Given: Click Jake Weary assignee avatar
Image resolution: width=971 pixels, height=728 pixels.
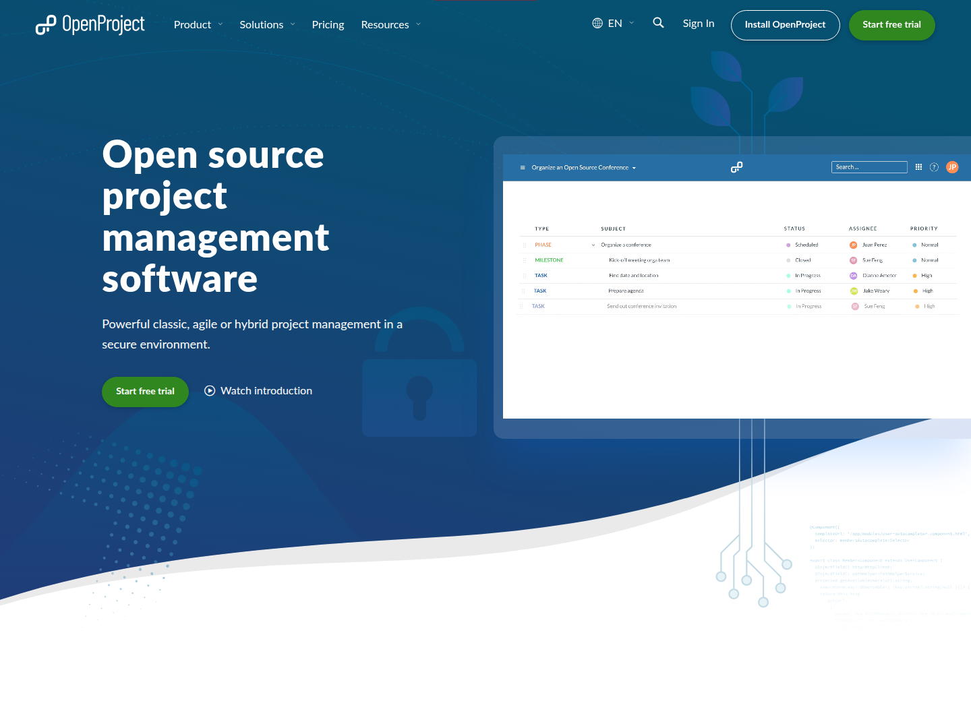Looking at the screenshot, I should coord(854,291).
